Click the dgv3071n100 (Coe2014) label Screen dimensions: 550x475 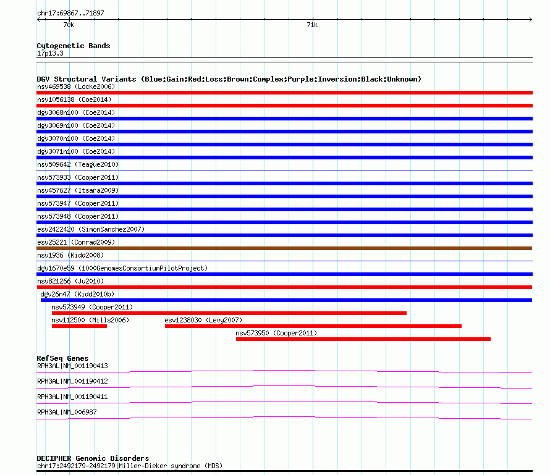(x=76, y=151)
